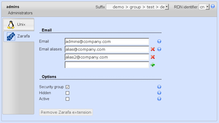The height and width of the screenshot is (123, 219).
Task: Tick the Active checkbox
Action: tap(67, 99)
